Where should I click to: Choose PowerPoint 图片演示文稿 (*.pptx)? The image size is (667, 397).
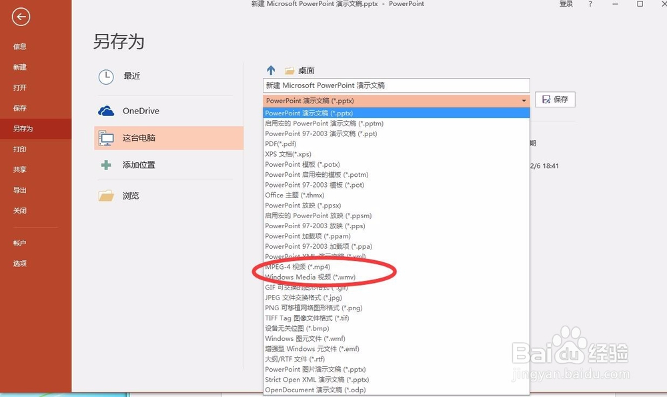(x=396, y=370)
